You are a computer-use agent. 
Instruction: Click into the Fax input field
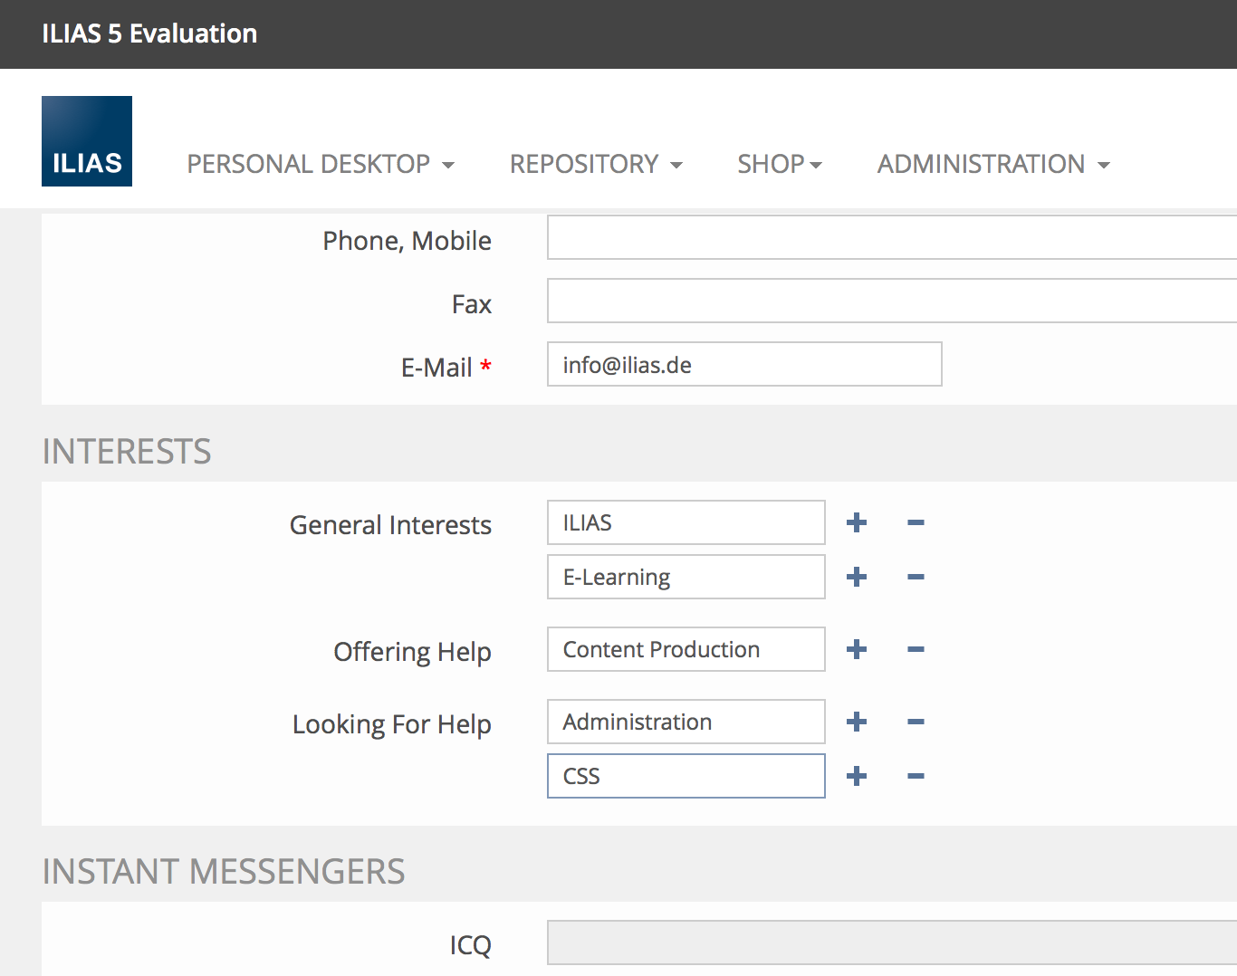coord(891,301)
